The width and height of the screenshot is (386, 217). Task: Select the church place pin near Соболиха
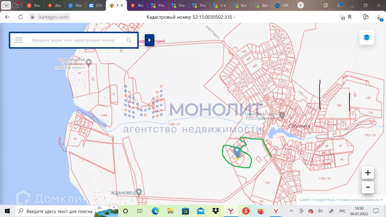[x=282, y=115]
